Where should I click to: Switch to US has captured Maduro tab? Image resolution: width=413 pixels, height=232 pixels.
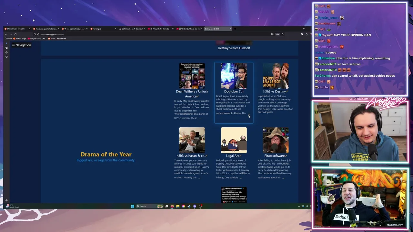tap(75, 29)
